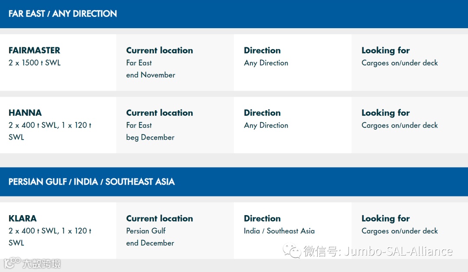This screenshot has width=468, height=272.
Task: Click 'end December' date in KLARA row
Action: (x=150, y=243)
